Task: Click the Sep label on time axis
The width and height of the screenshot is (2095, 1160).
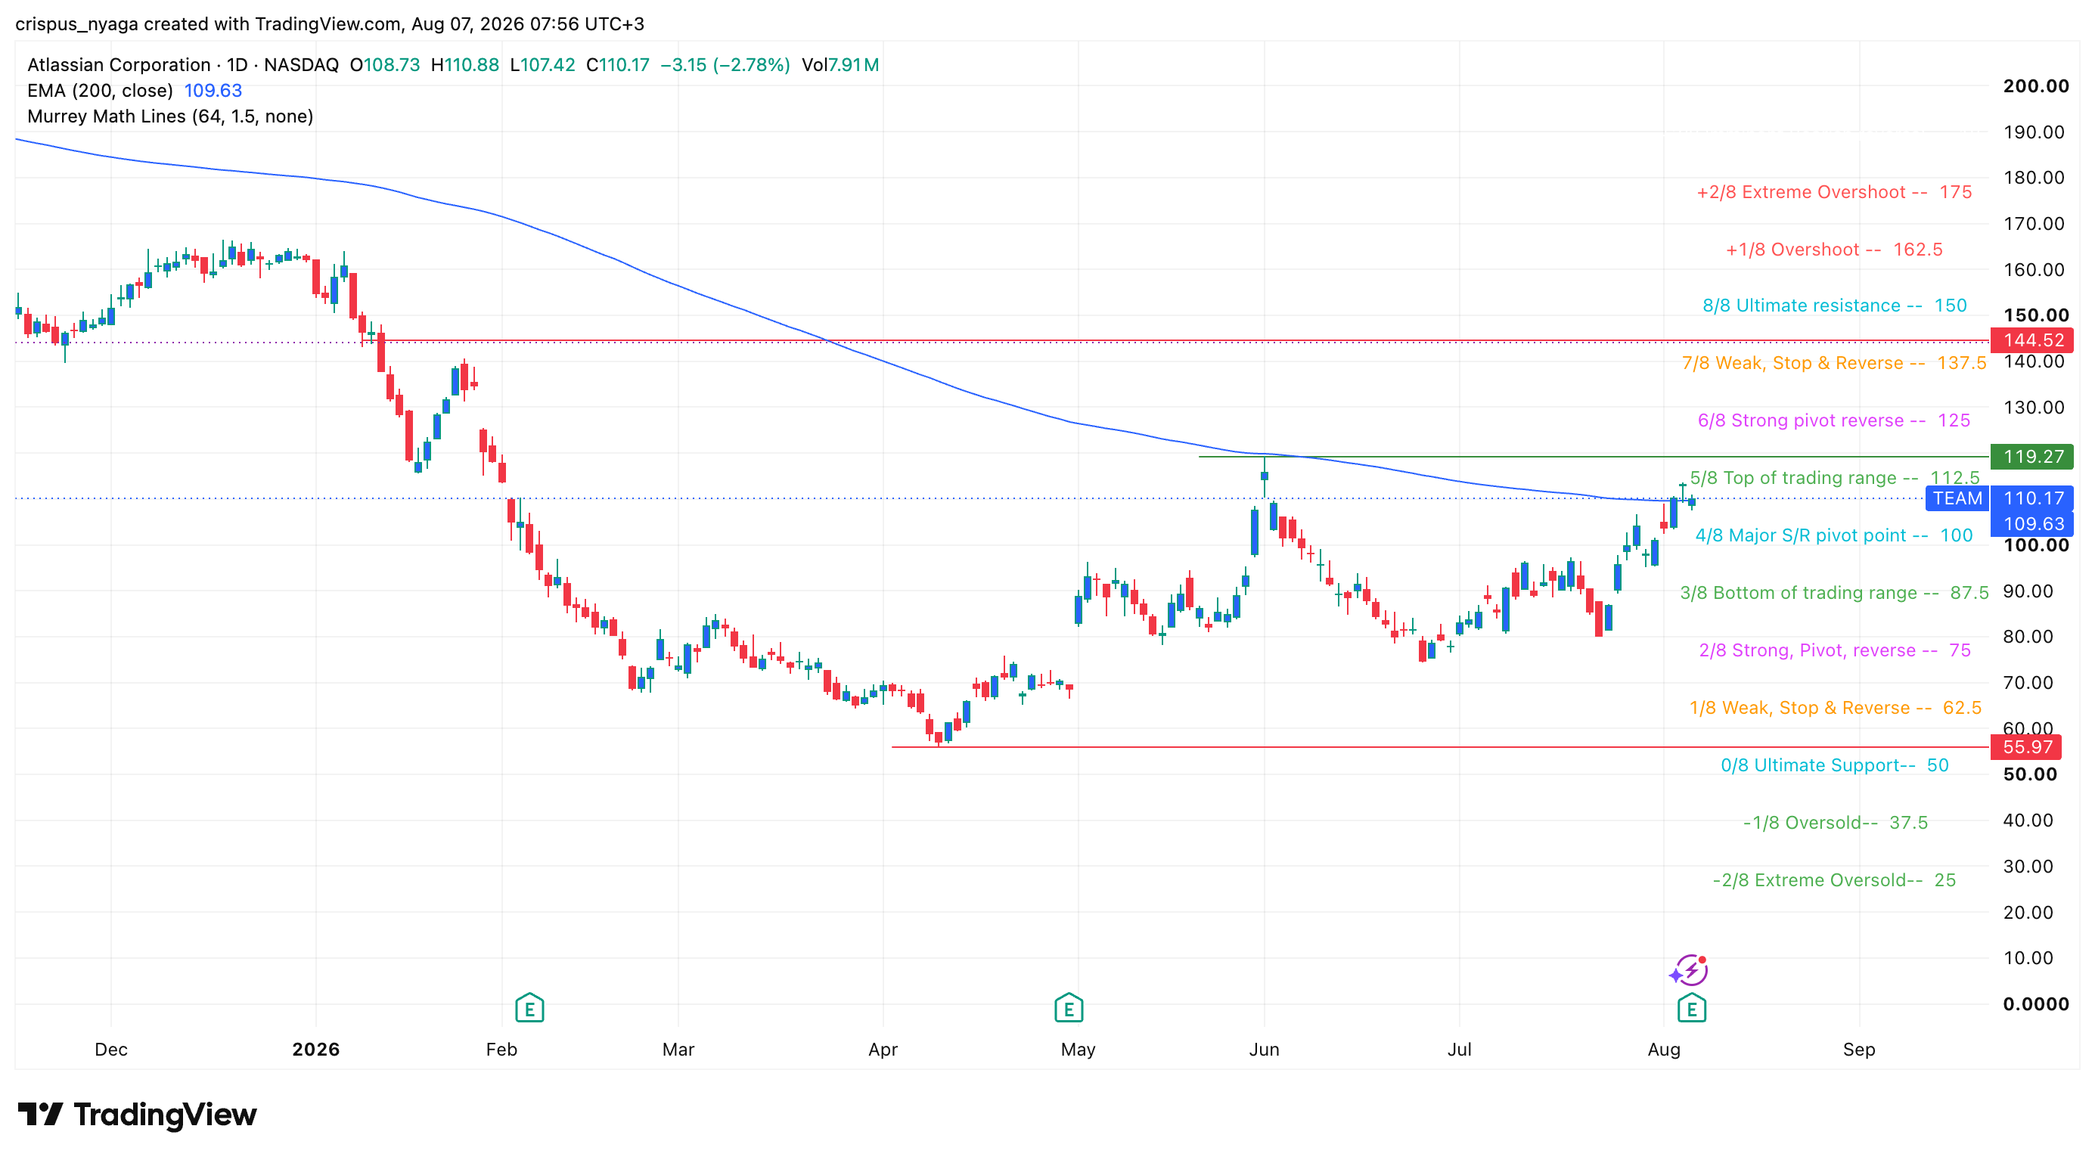Action: pos(1858,1050)
